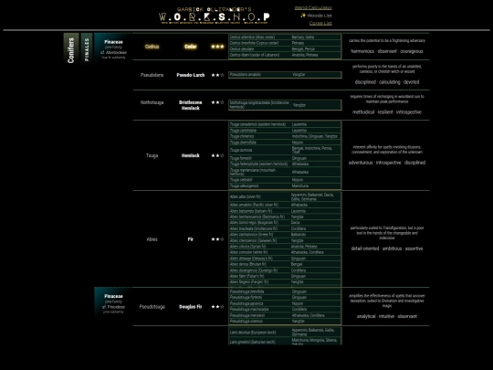Select the Woods List menu item

pos(320,16)
